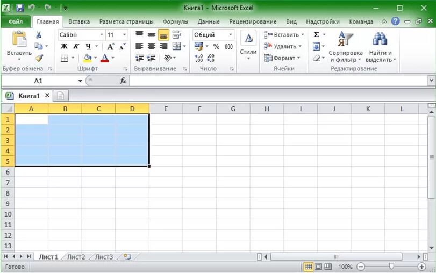Center text horizontally in cell
The height and width of the screenshot is (273, 436).
151,46
